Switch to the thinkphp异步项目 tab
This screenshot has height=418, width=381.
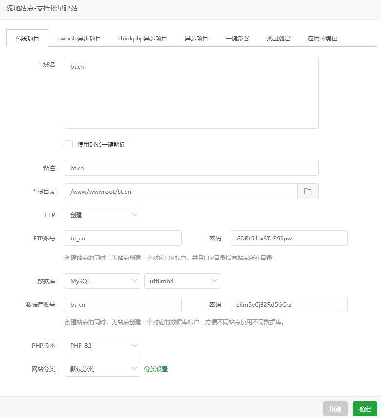click(x=143, y=38)
